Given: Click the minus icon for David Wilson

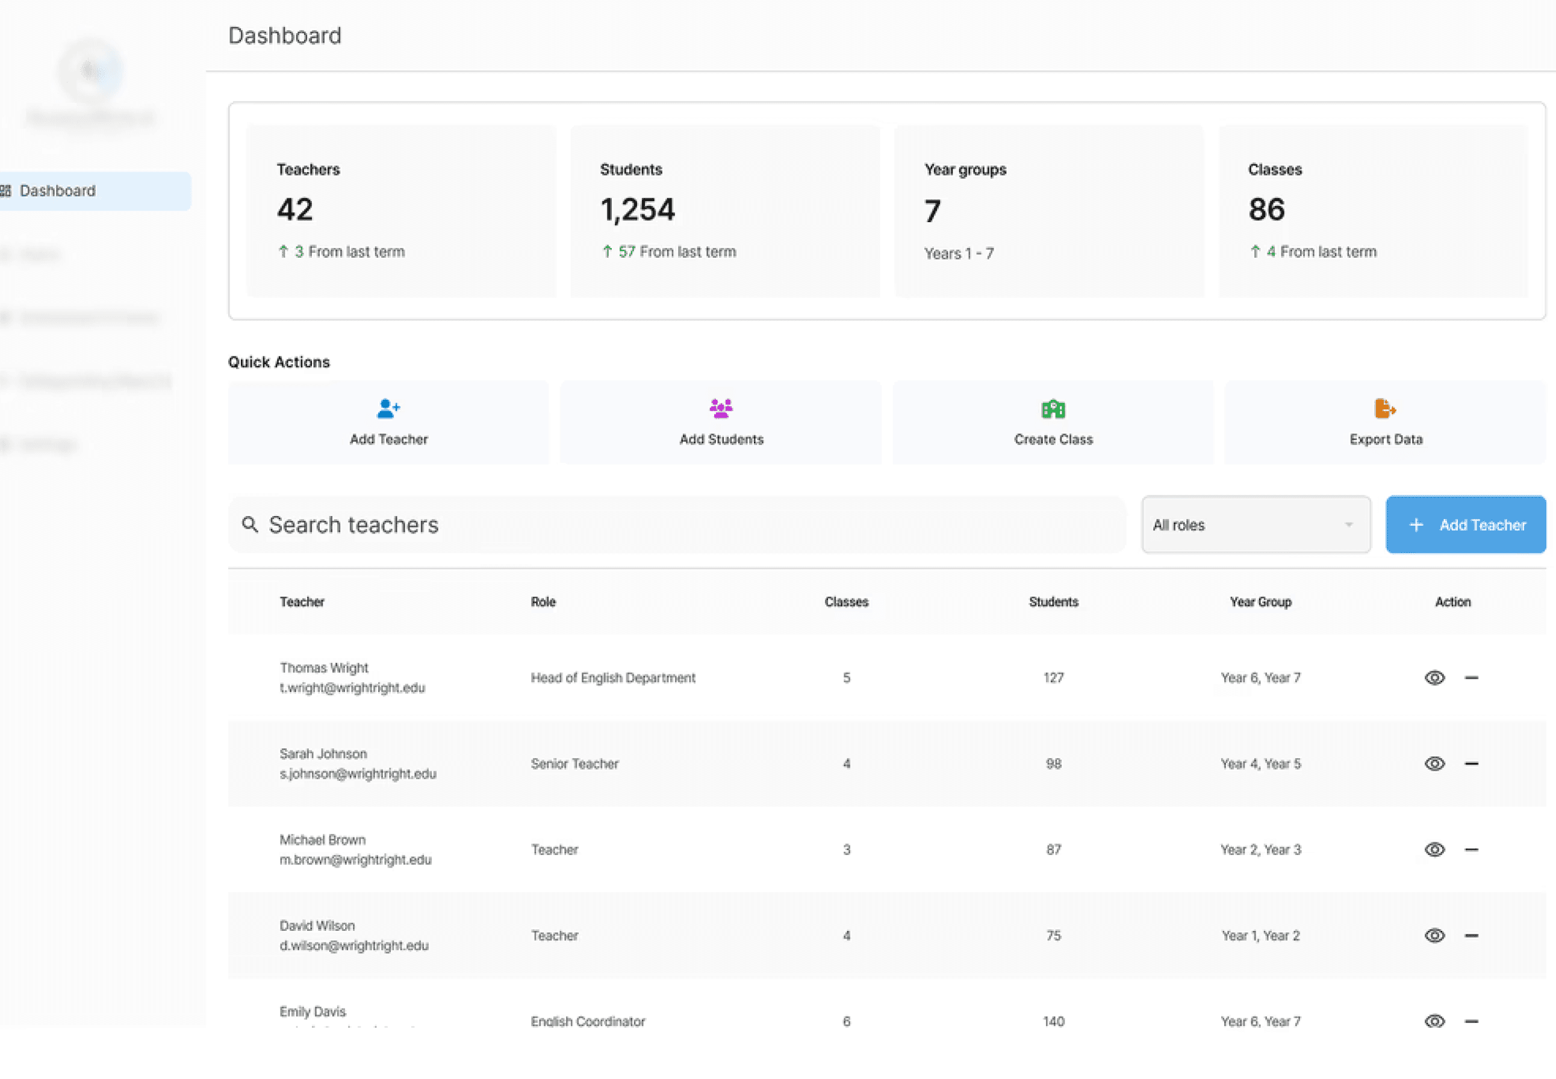Looking at the screenshot, I should (1471, 936).
